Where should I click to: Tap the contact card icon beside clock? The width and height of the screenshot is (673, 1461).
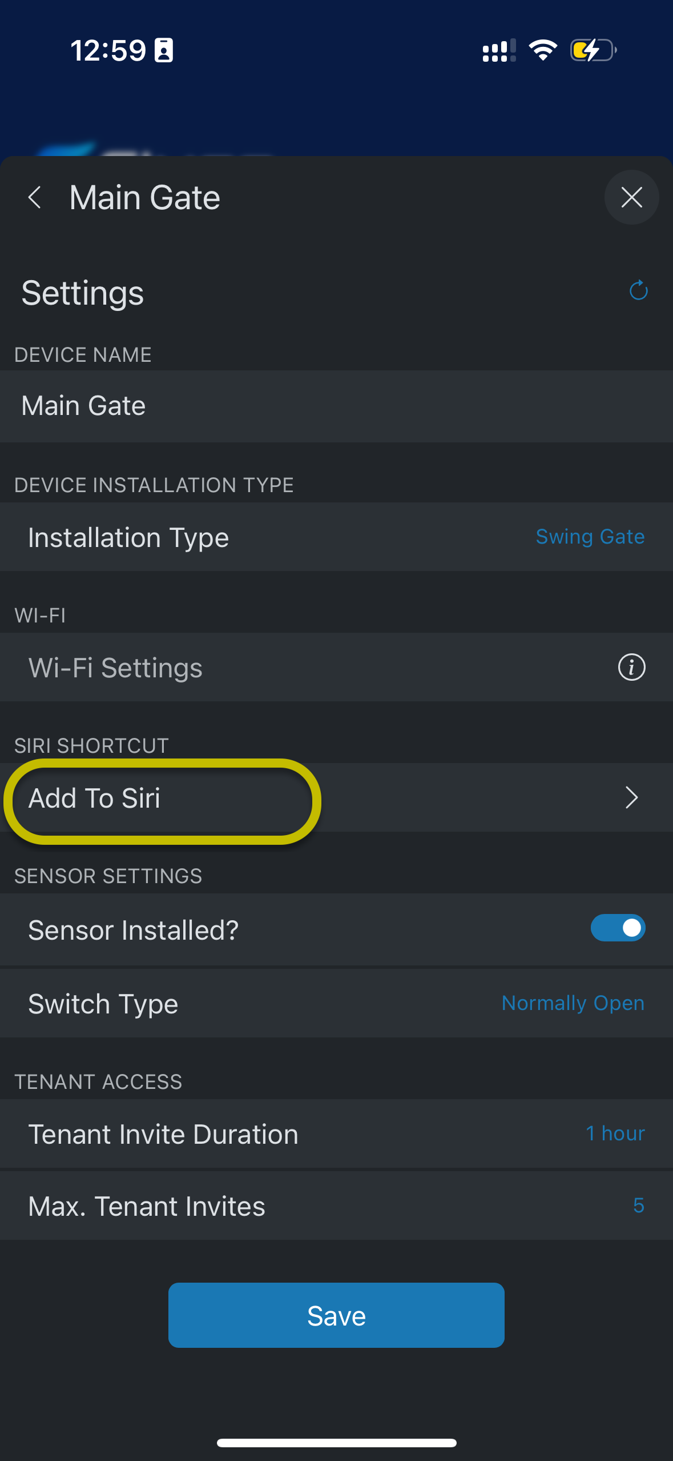coord(164,50)
